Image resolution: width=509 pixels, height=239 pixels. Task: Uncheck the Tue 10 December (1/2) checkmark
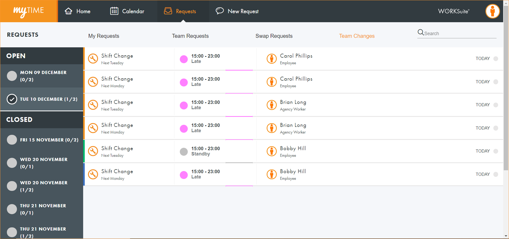(x=12, y=99)
